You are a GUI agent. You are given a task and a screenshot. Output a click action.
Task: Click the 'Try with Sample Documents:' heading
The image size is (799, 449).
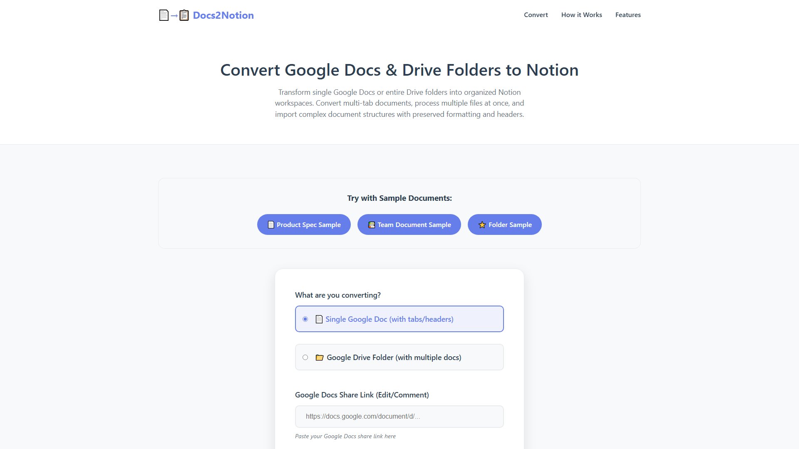399,198
